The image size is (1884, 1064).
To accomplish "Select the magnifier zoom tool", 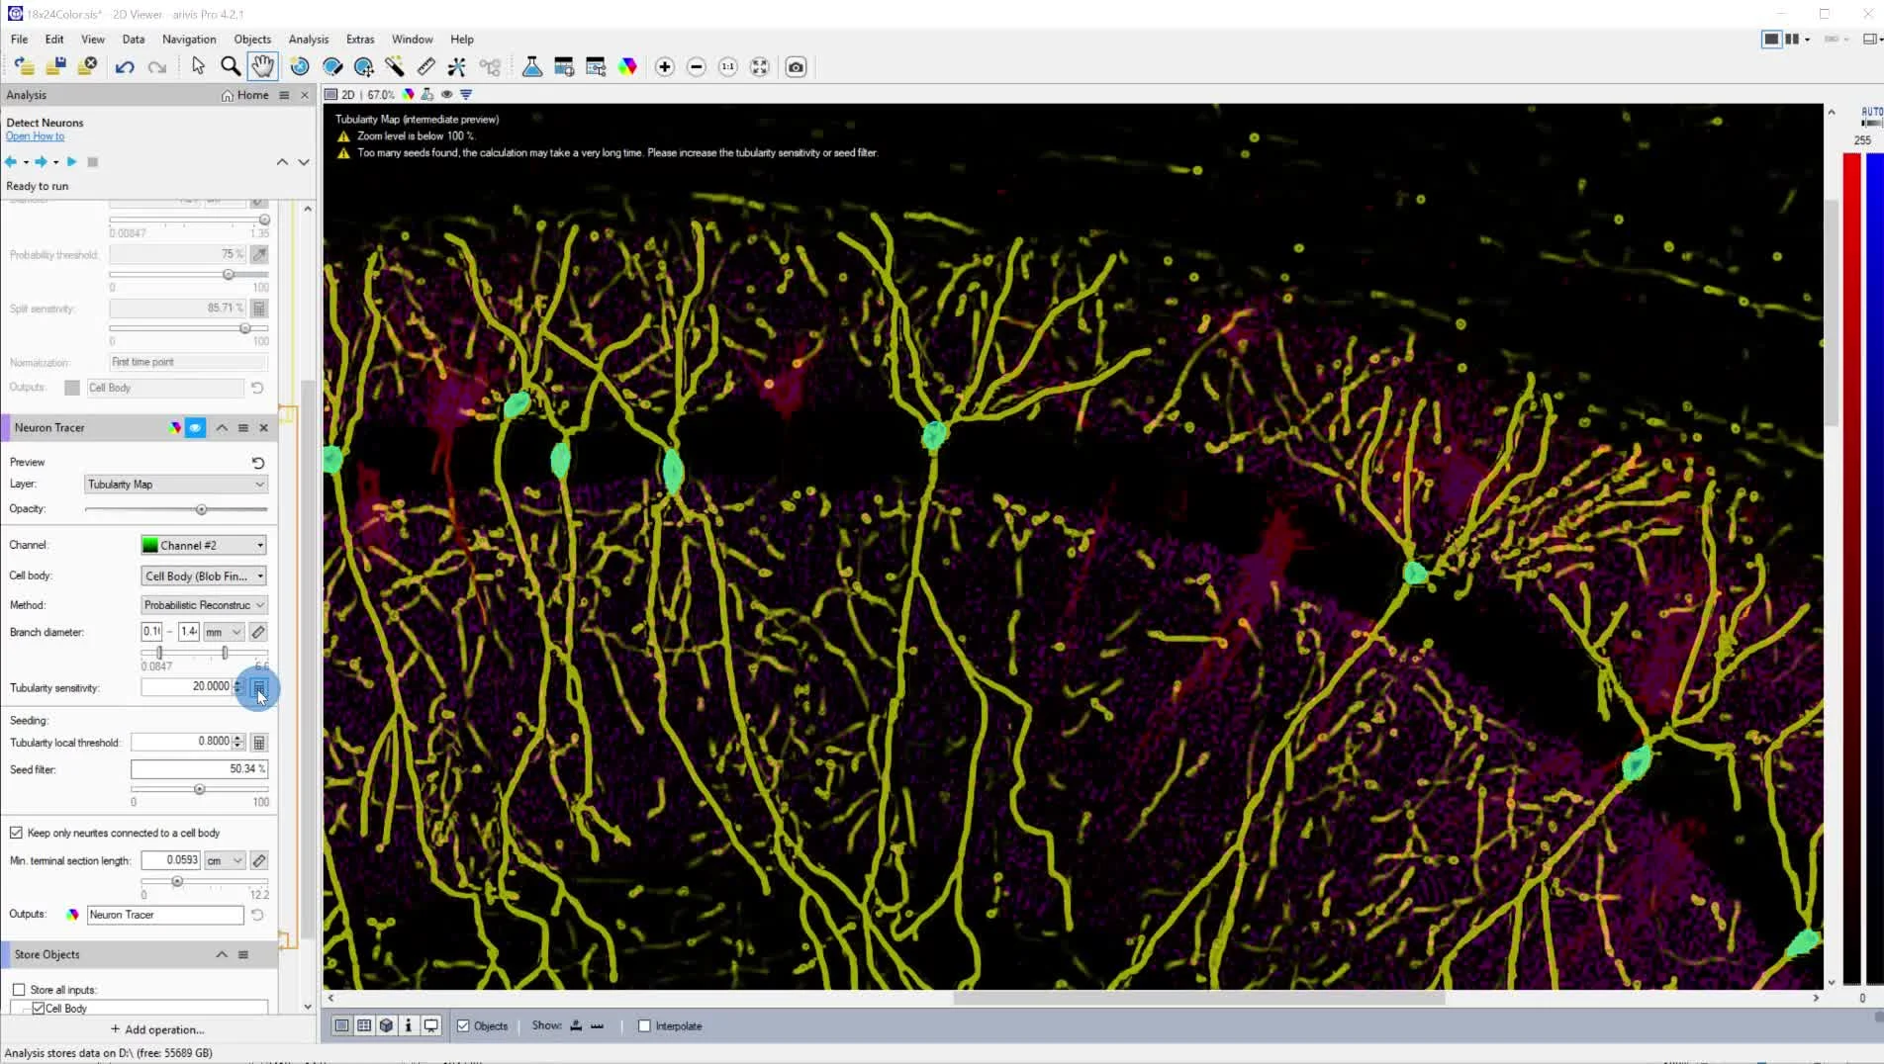I will (x=231, y=66).
